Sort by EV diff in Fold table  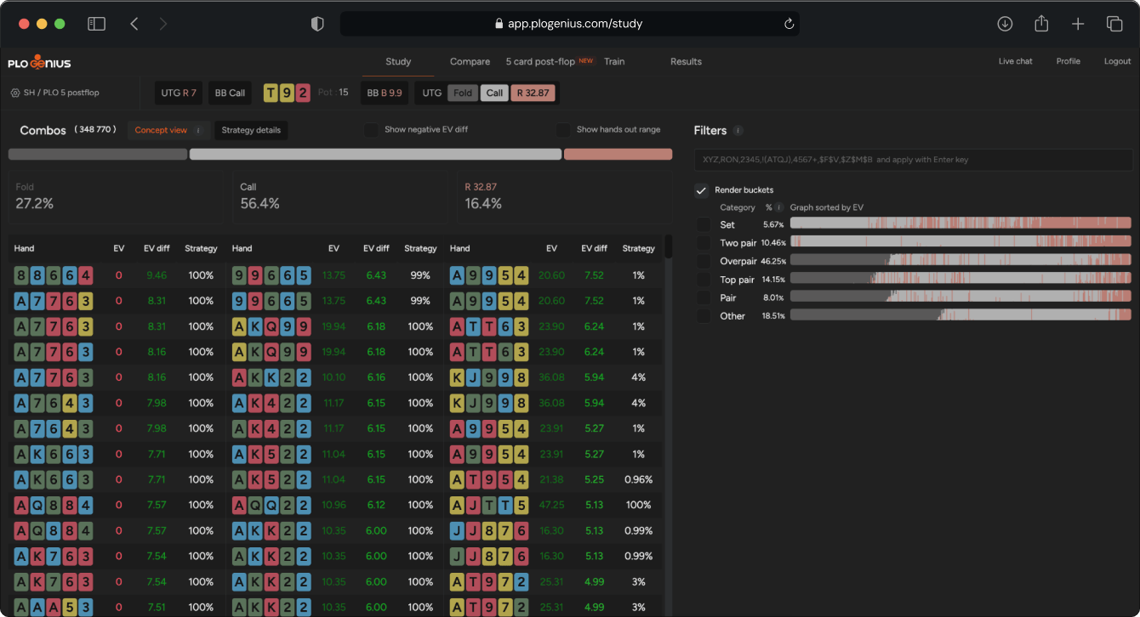pos(157,248)
